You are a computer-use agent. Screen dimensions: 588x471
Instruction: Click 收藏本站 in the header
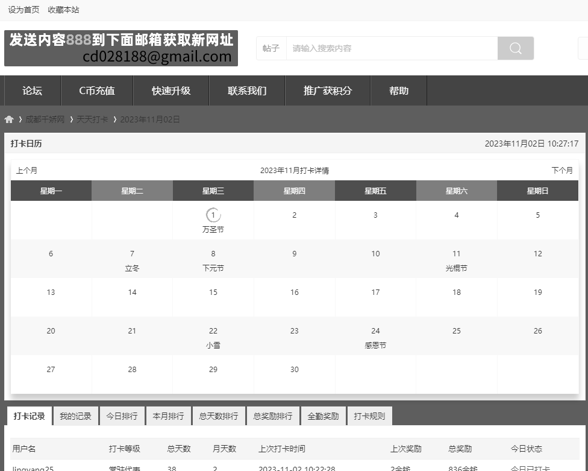(x=63, y=10)
